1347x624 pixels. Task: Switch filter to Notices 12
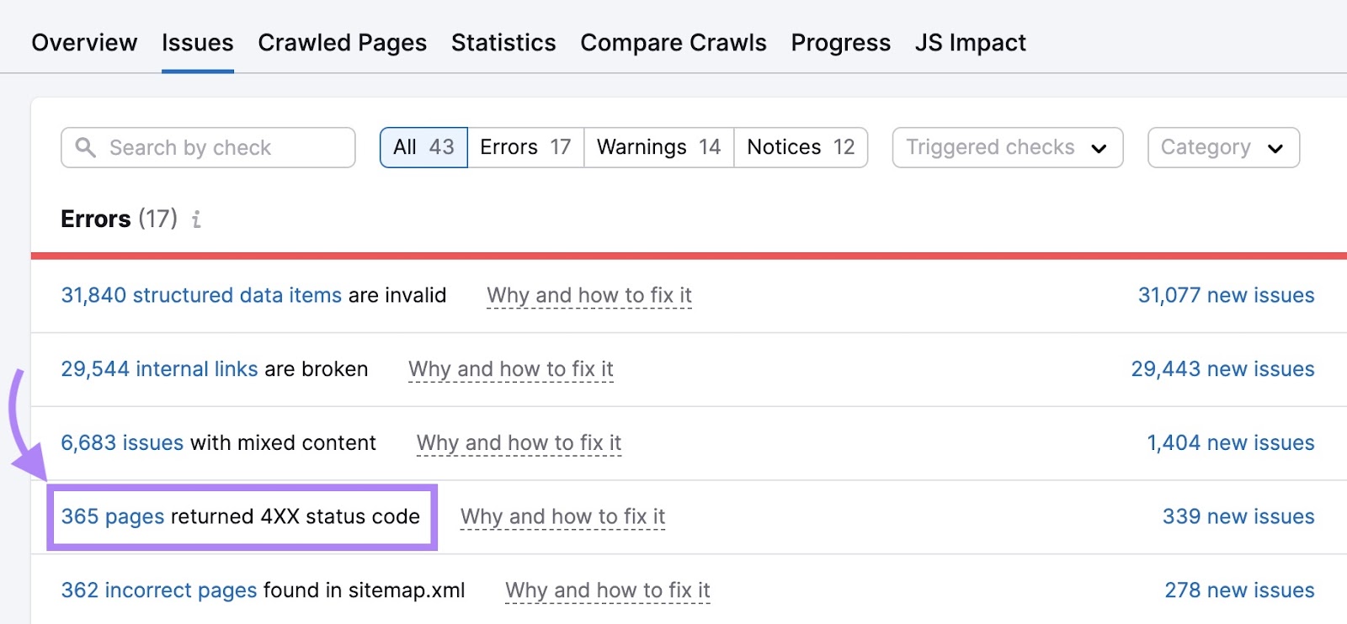(x=801, y=147)
